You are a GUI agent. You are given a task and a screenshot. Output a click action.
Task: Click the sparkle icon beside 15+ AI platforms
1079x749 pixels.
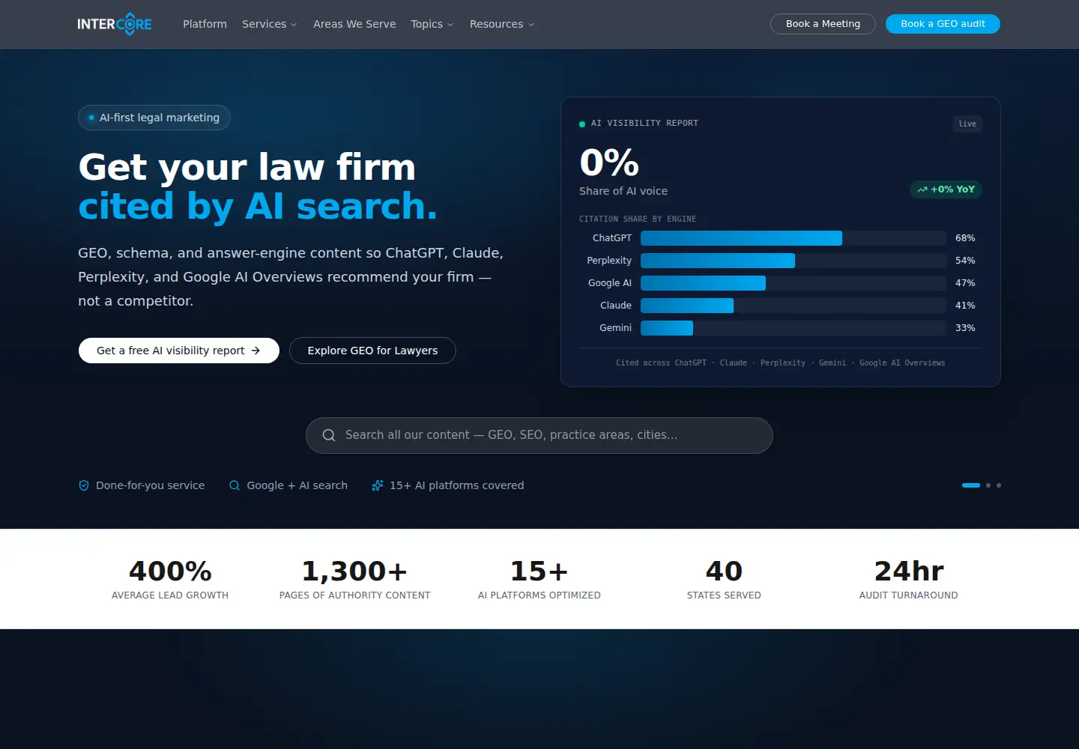[x=378, y=485]
